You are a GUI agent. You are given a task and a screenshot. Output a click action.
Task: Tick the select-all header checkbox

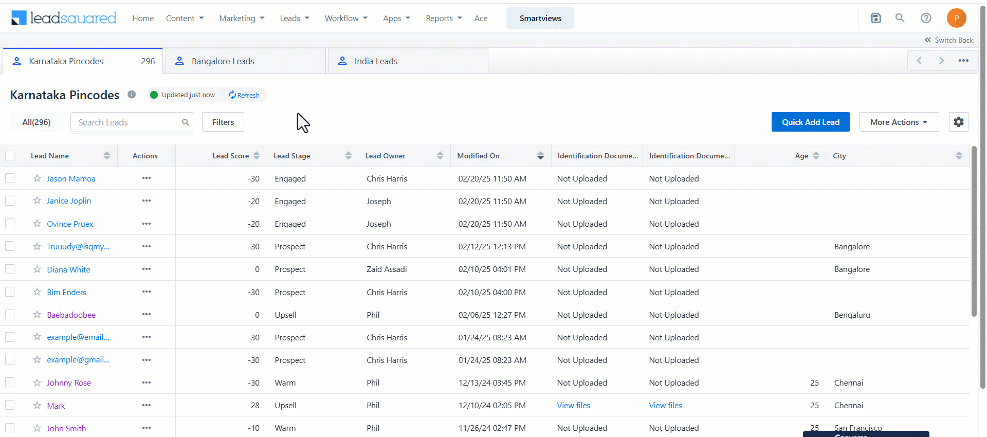[x=10, y=155]
